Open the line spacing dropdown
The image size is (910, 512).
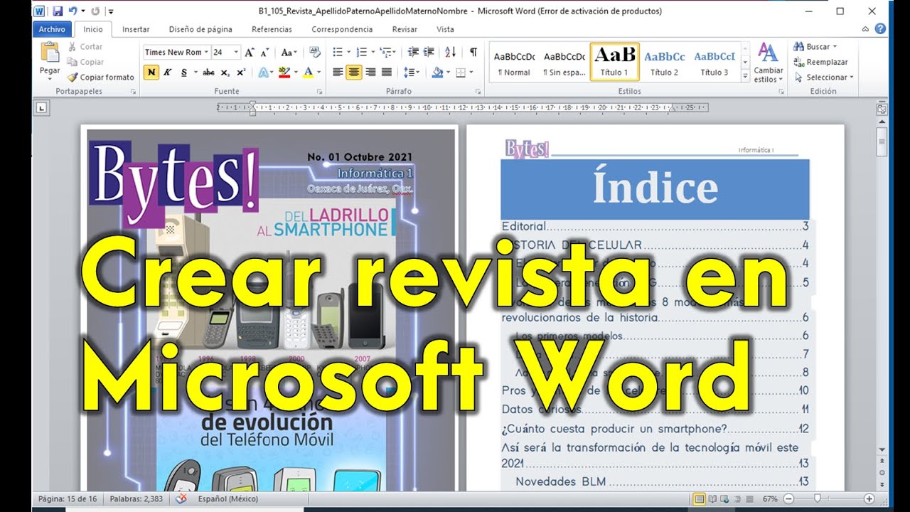click(x=412, y=72)
